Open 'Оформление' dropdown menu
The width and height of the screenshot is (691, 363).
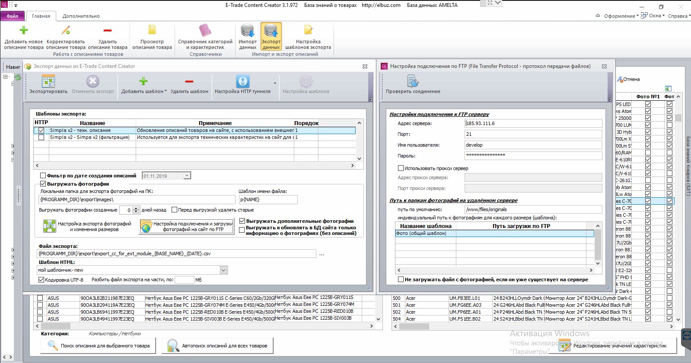[x=622, y=16]
